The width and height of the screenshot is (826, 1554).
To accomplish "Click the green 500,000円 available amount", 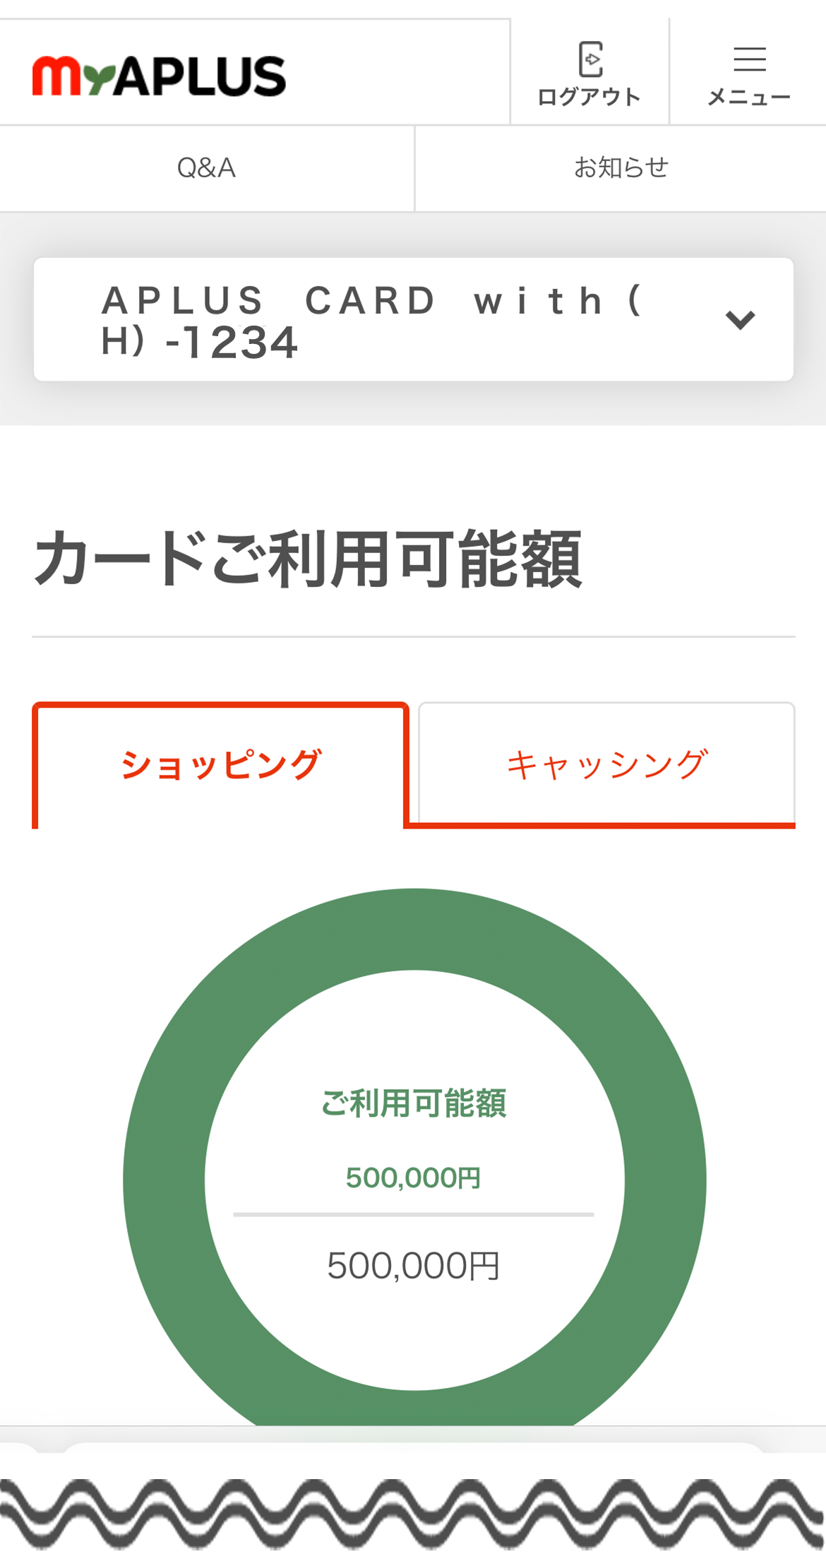I will point(414,1178).
